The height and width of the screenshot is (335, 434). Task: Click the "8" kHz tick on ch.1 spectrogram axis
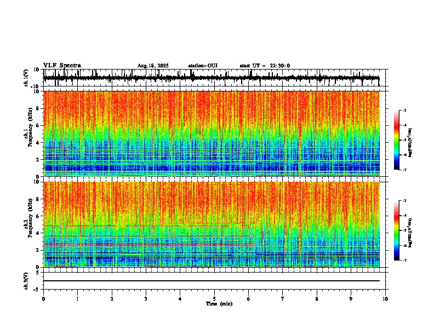tap(38, 108)
